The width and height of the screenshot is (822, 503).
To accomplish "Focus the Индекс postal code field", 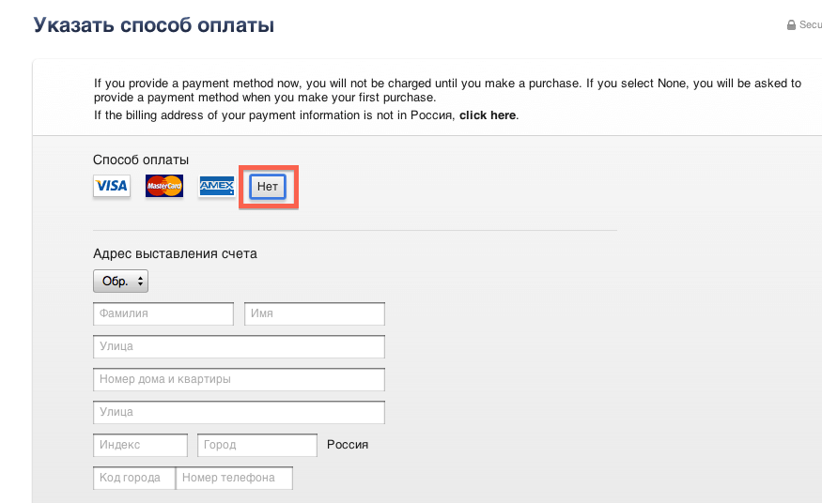I will [141, 445].
